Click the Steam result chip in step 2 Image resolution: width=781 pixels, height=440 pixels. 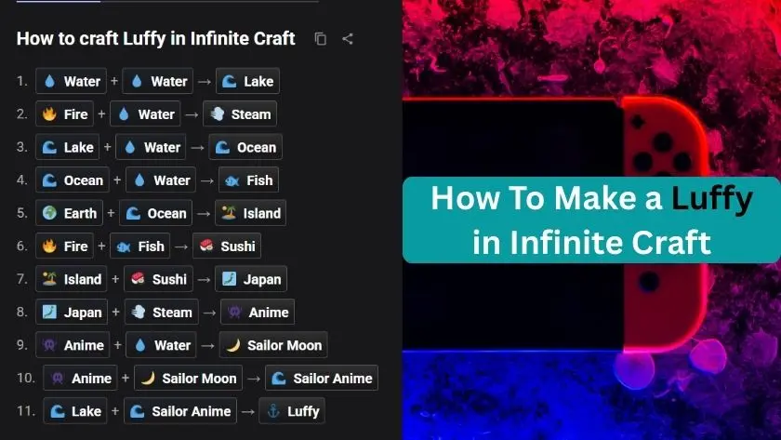(x=240, y=114)
